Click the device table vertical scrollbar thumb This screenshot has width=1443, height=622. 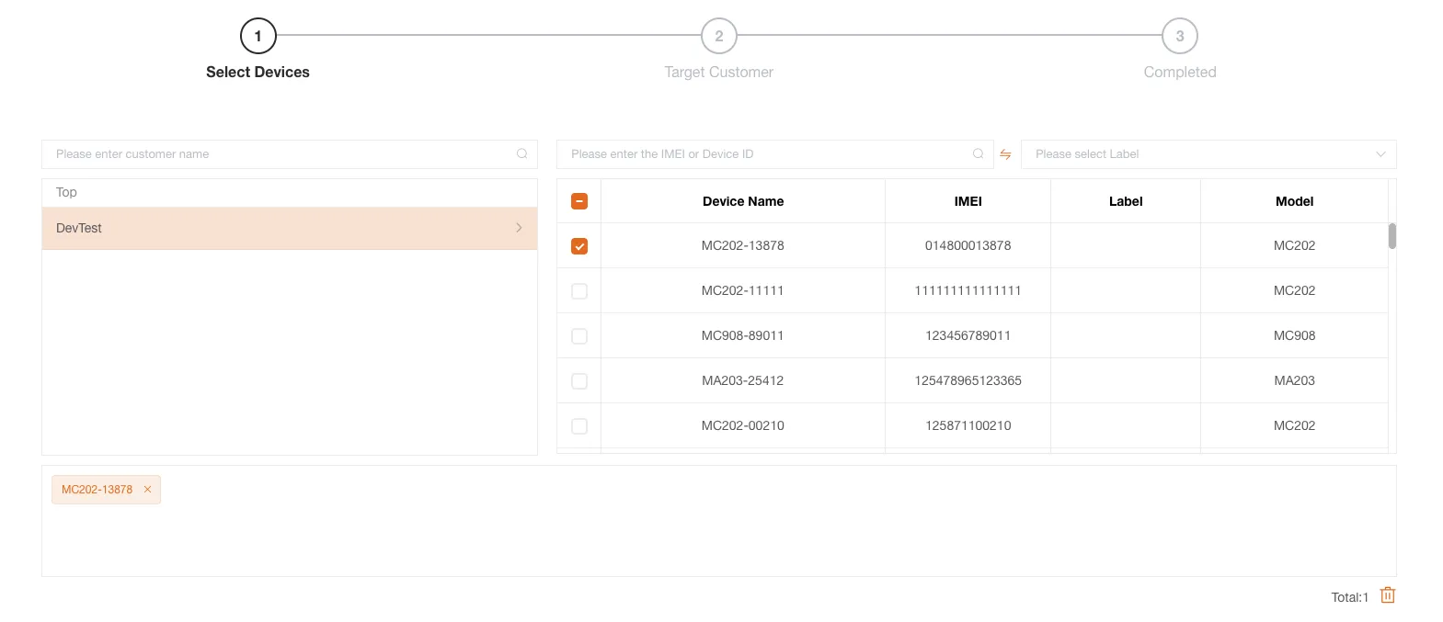tap(1391, 236)
